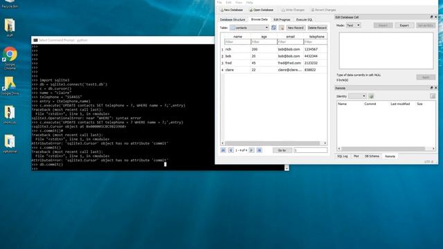Open the Table dropdown showing contacts
The height and width of the screenshot is (249, 443).
[249, 28]
